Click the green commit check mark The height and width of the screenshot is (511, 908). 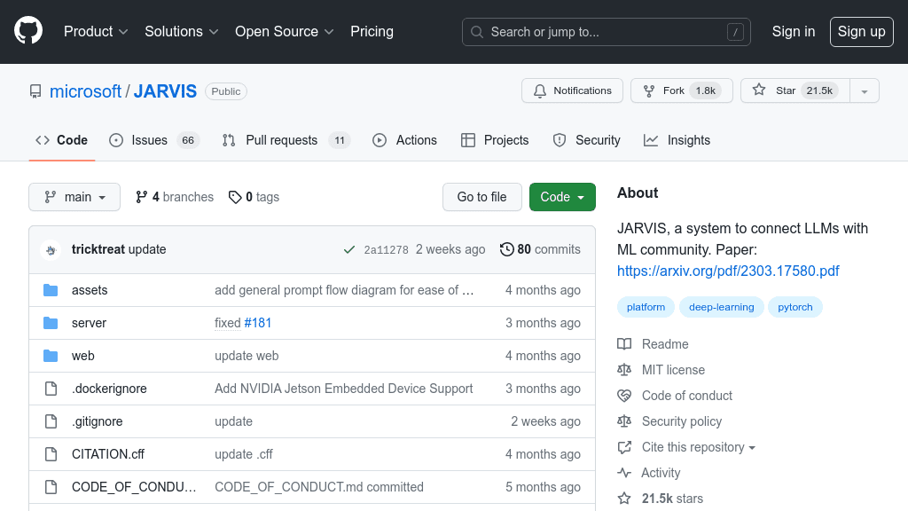tap(349, 249)
